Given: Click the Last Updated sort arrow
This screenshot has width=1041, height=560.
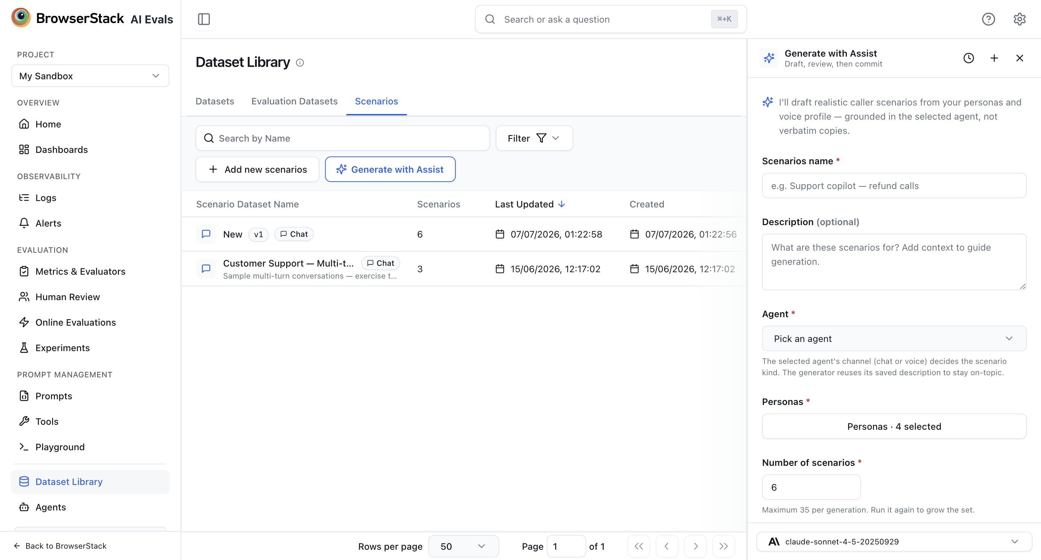Looking at the screenshot, I should 562,204.
